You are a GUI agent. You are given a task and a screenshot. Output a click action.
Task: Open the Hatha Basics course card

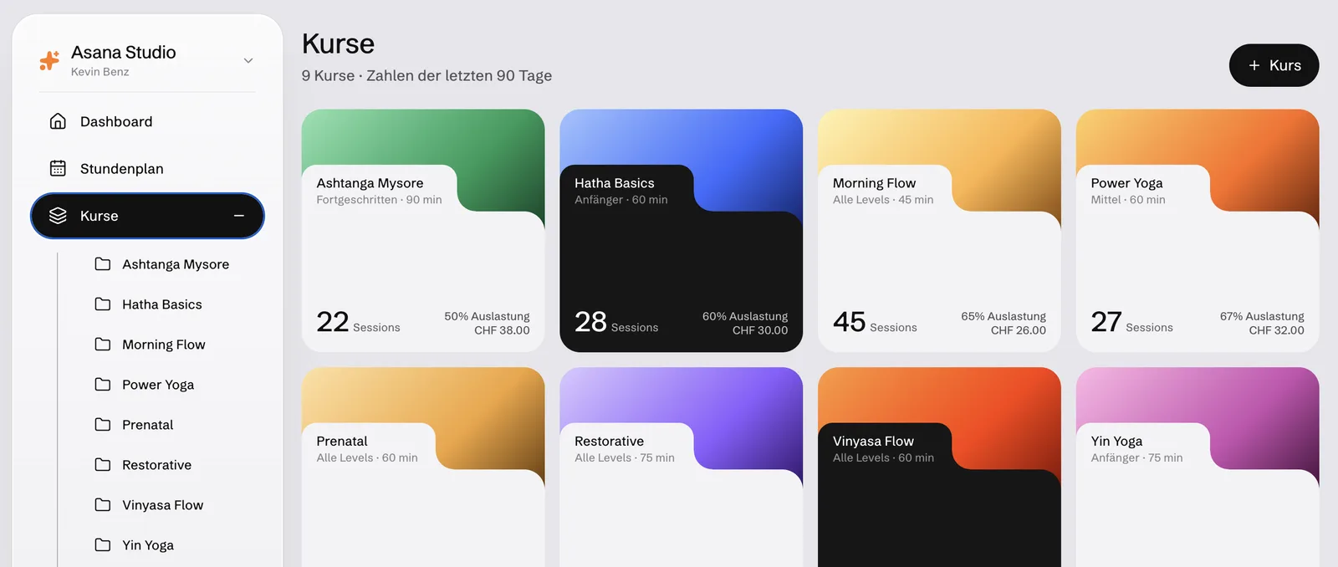click(x=681, y=231)
